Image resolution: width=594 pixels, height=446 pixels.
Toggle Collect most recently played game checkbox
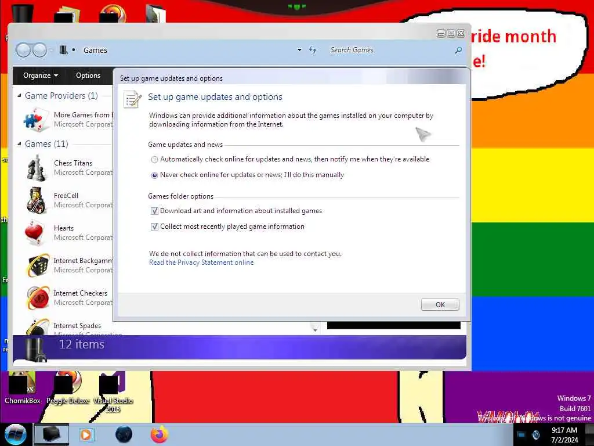(154, 227)
